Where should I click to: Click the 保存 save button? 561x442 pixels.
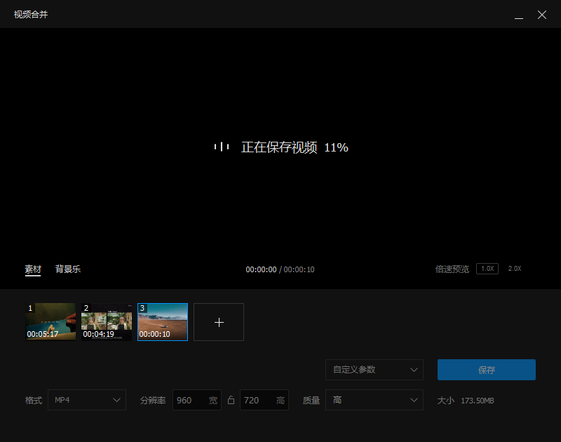pyautogui.click(x=486, y=370)
